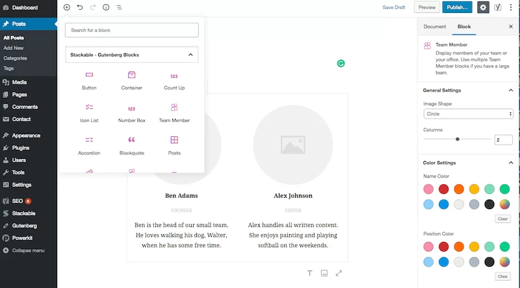The width and height of the screenshot is (520, 288).
Task: Insert the Count Up block
Action: coord(174,80)
